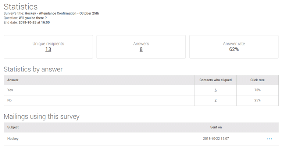The image size is (282, 149).
Task: Open the three-dot menu for Hockey mailing
Action: click(269, 139)
